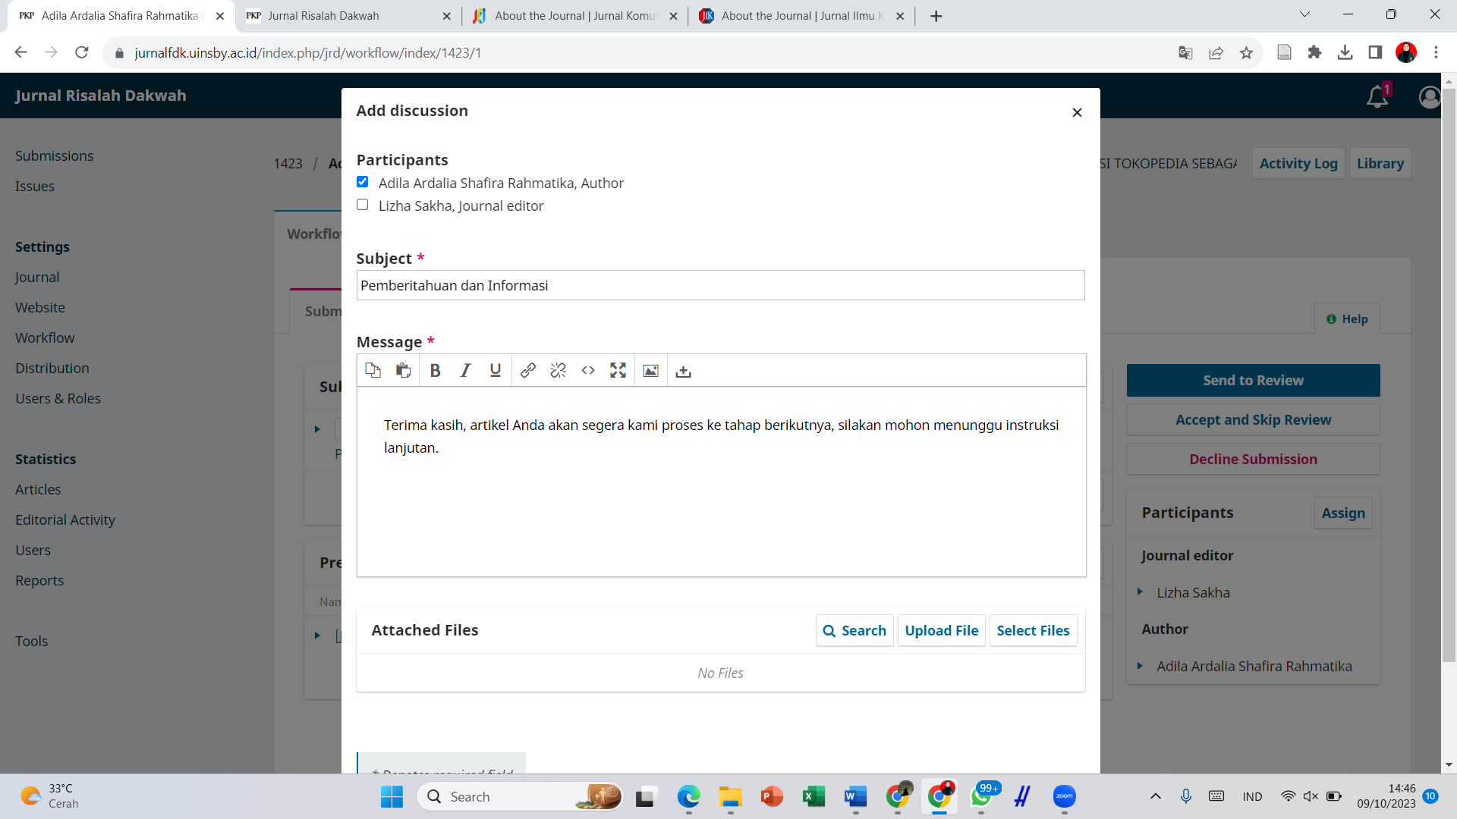Close the Add discussion dialog

pyautogui.click(x=1077, y=113)
